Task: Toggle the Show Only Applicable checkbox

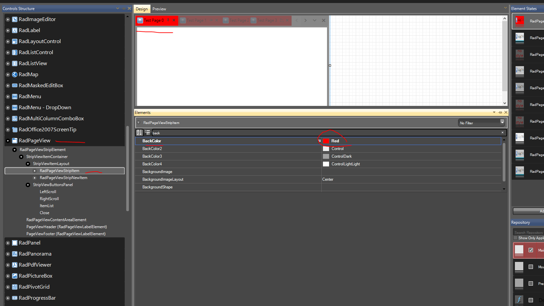Action: point(515,238)
